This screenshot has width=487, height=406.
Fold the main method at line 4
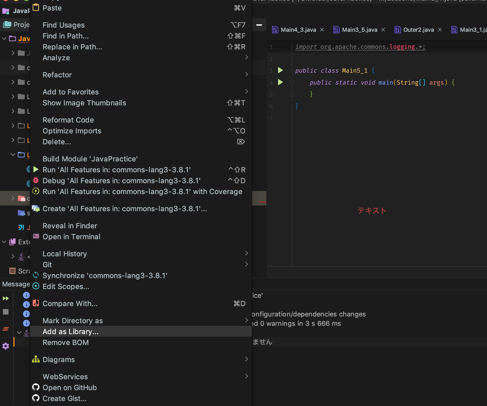tap(292, 83)
